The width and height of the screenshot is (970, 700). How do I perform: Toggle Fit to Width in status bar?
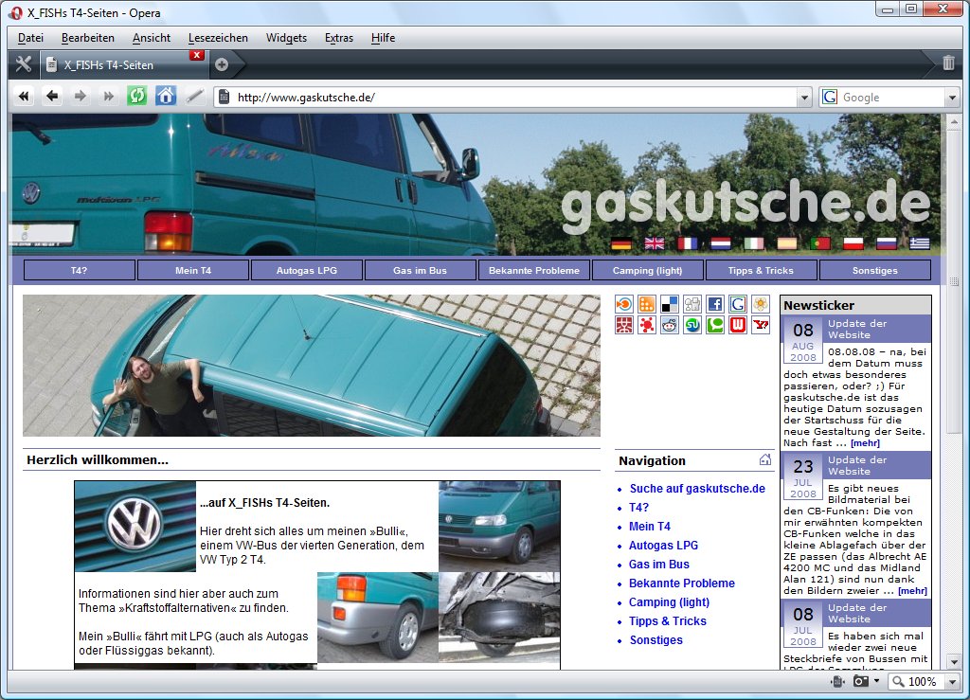[x=837, y=681]
